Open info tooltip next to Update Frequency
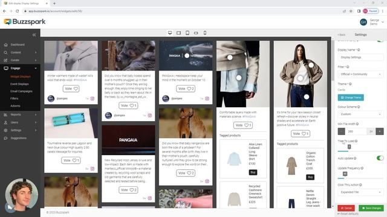Image resolution: width=387 pixels, height=217 pixels. [362, 168]
